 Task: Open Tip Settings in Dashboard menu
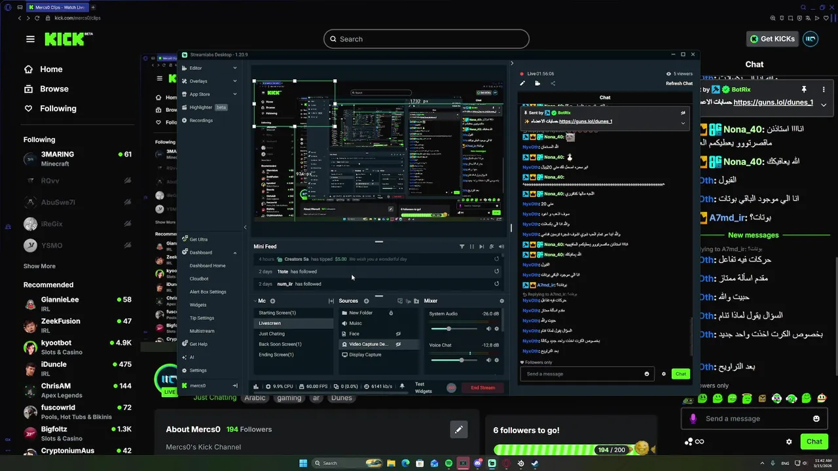(x=202, y=318)
